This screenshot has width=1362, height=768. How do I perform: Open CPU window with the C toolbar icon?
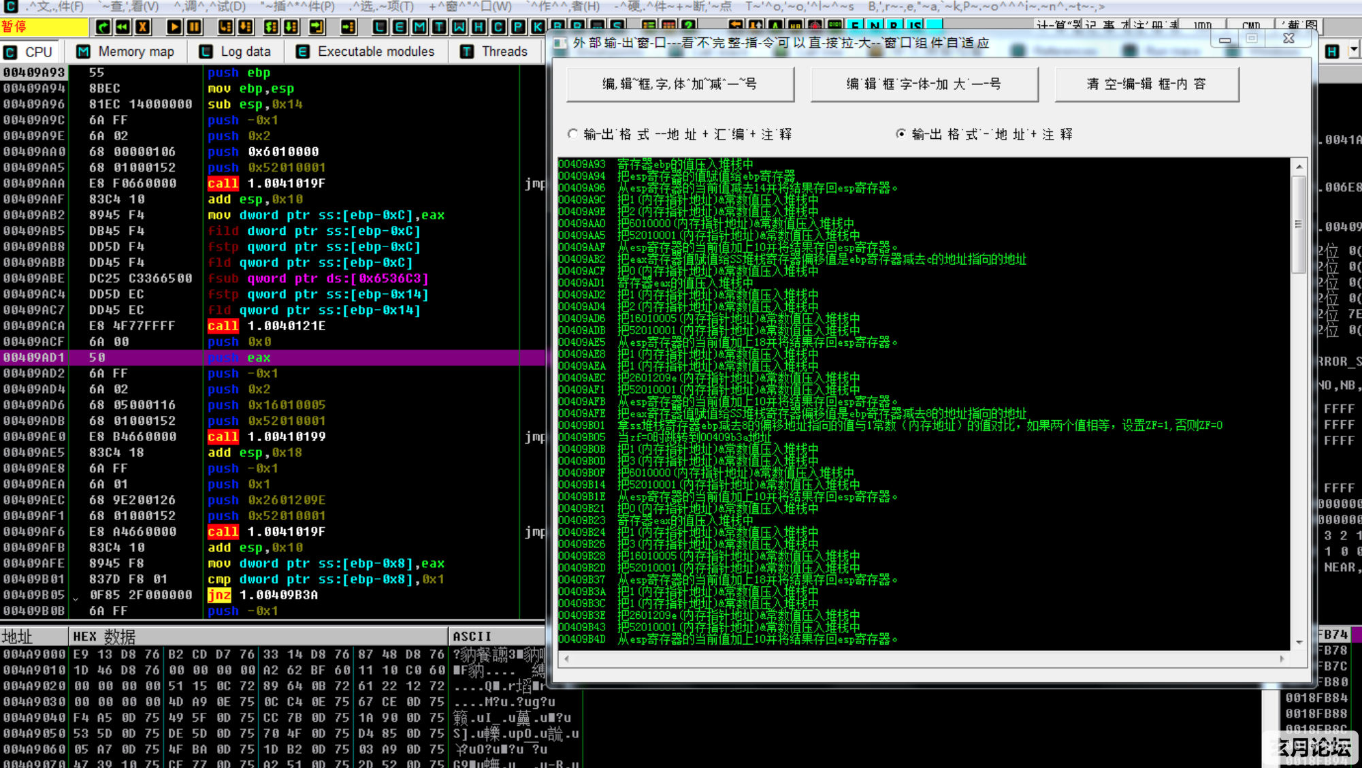pos(498,27)
